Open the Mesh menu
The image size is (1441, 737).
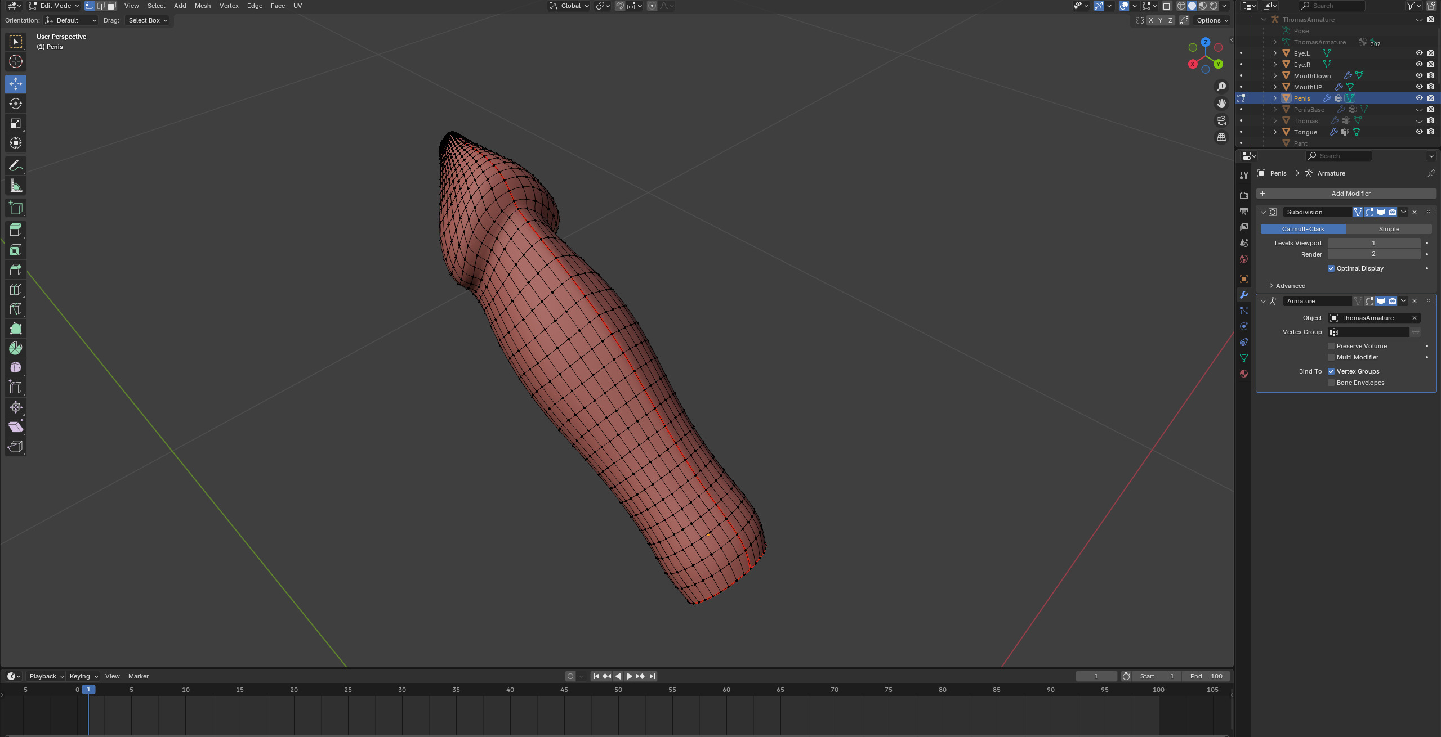tap(202, 6)
